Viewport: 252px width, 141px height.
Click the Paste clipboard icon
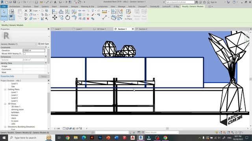(20, 12)
